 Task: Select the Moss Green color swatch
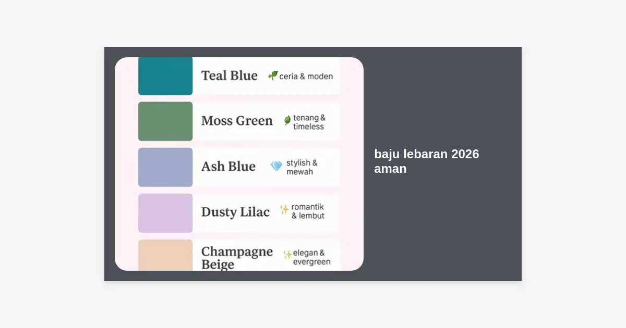click(165, 121)
